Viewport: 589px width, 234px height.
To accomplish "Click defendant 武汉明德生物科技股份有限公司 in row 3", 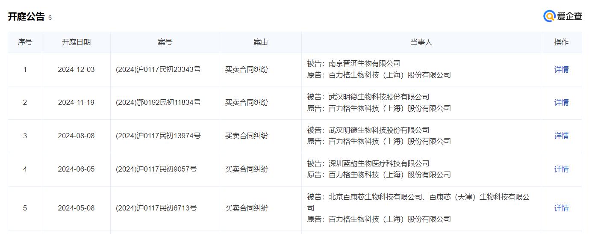I will [x=379, y=130].
